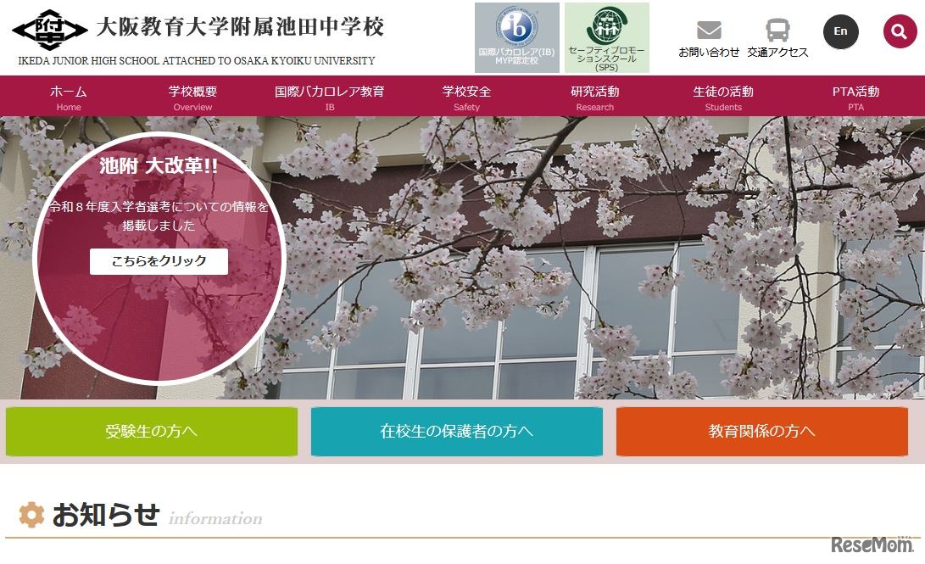Click the school name title text

pyautogui.click(x=240, y=27)
